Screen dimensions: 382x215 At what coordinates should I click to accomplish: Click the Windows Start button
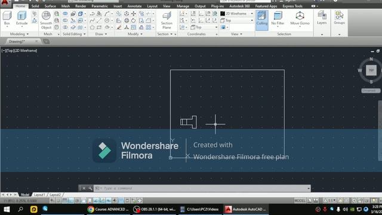tap(7, 210)
